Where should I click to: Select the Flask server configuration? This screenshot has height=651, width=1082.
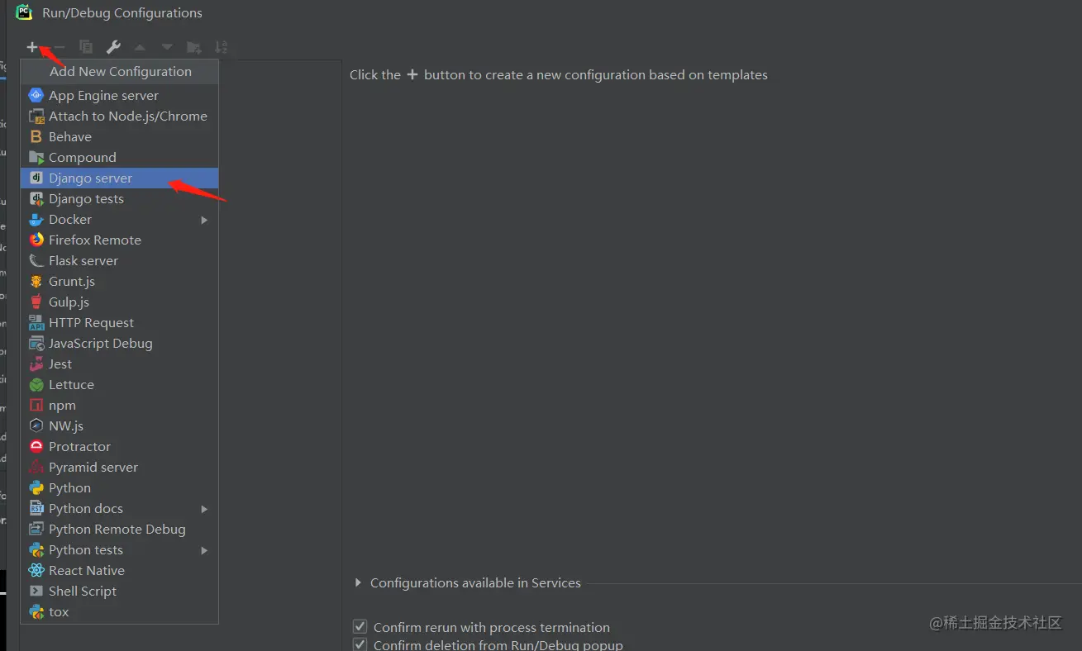click(x=120, y=260)
